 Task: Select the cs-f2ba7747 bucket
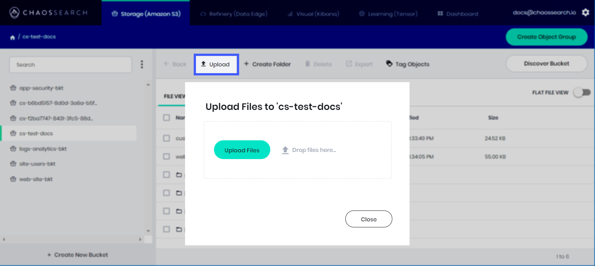click(51, 119)
